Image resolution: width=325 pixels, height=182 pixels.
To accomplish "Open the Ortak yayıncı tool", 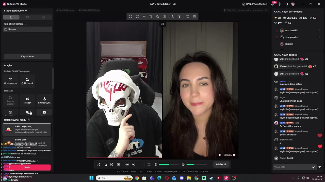I will click(x=10, y=81).
